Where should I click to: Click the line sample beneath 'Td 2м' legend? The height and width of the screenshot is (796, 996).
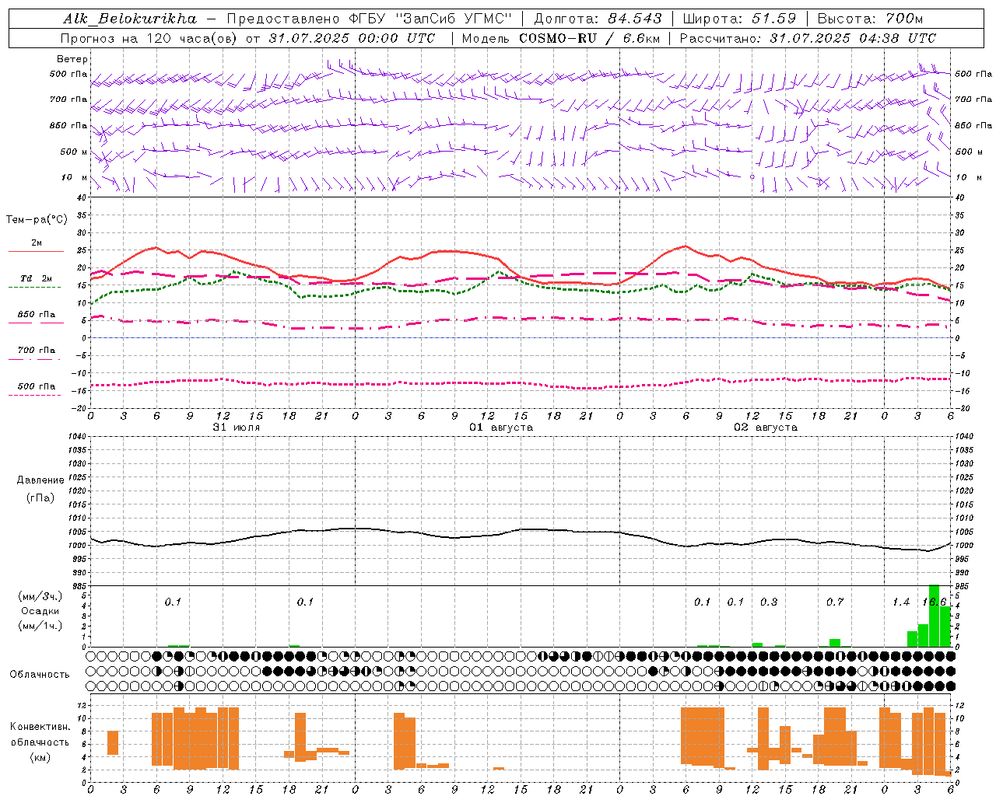pos(35,288)
